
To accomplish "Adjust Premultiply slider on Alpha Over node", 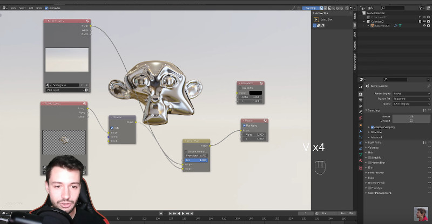I will tap(196, 156).
